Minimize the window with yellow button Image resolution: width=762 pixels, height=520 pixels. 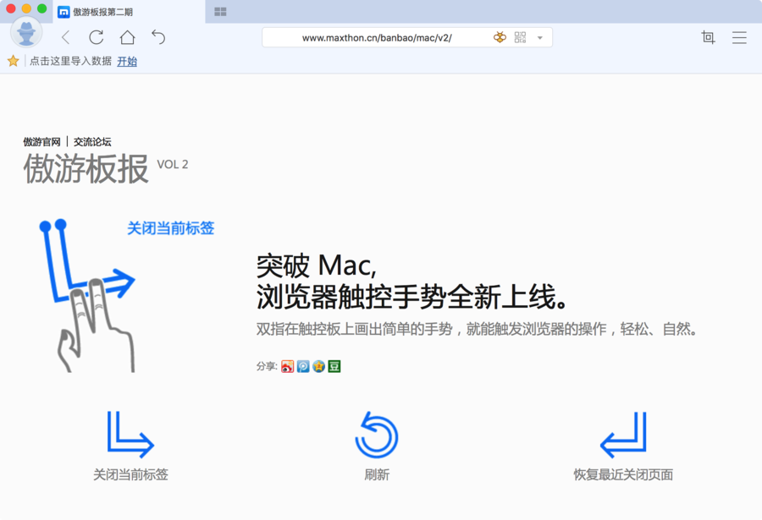pos(26,8)
